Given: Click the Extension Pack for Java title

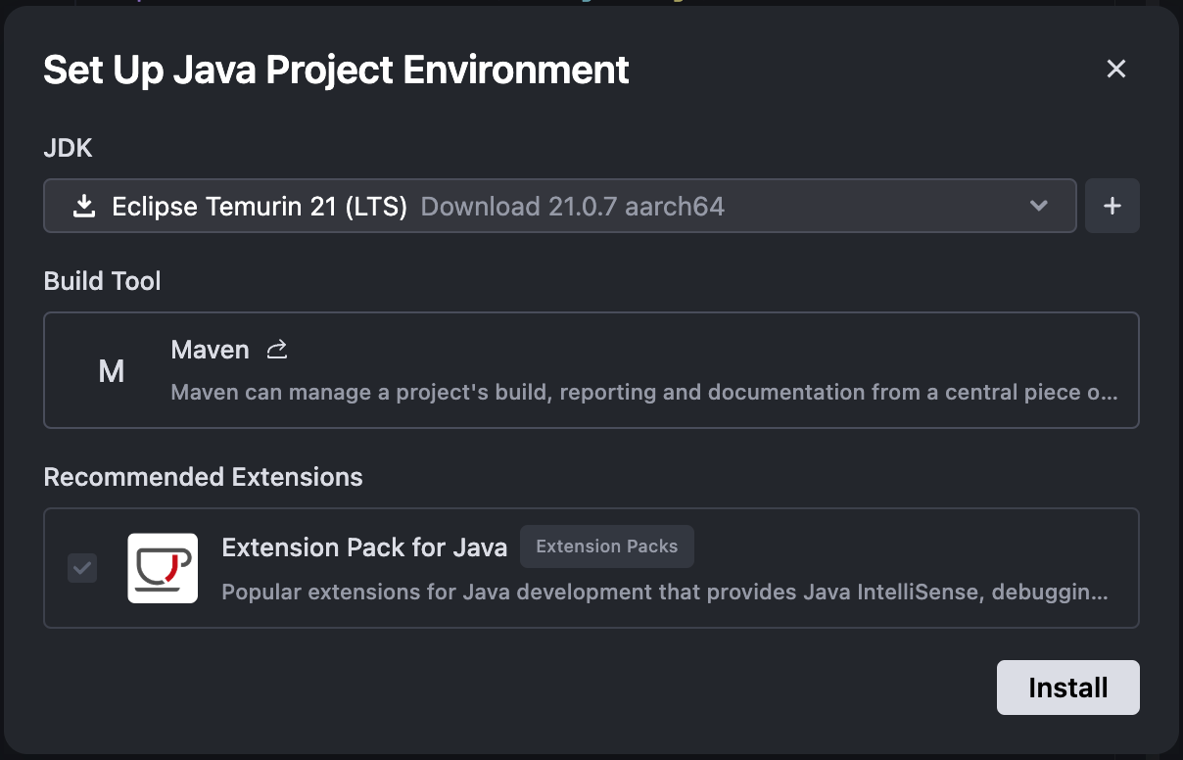Looking at the screenshot, I should click(364, 546).
